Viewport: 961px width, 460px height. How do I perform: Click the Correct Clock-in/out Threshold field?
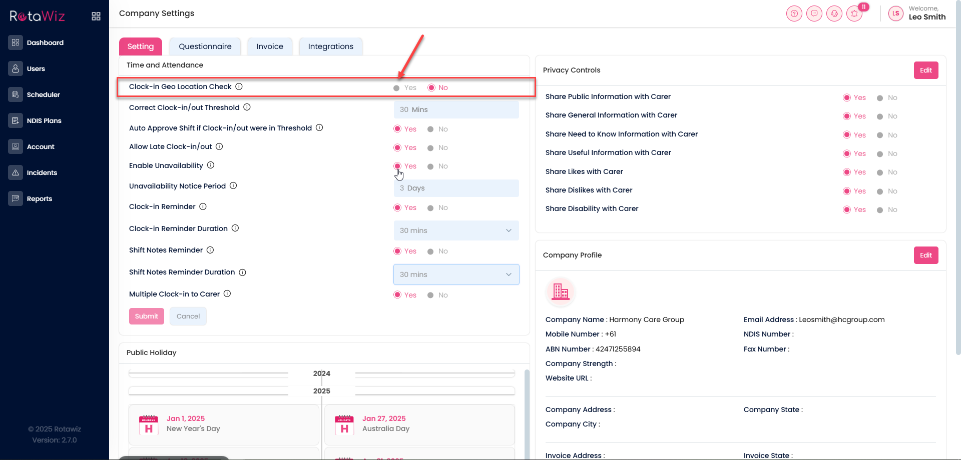coord(456,109)
